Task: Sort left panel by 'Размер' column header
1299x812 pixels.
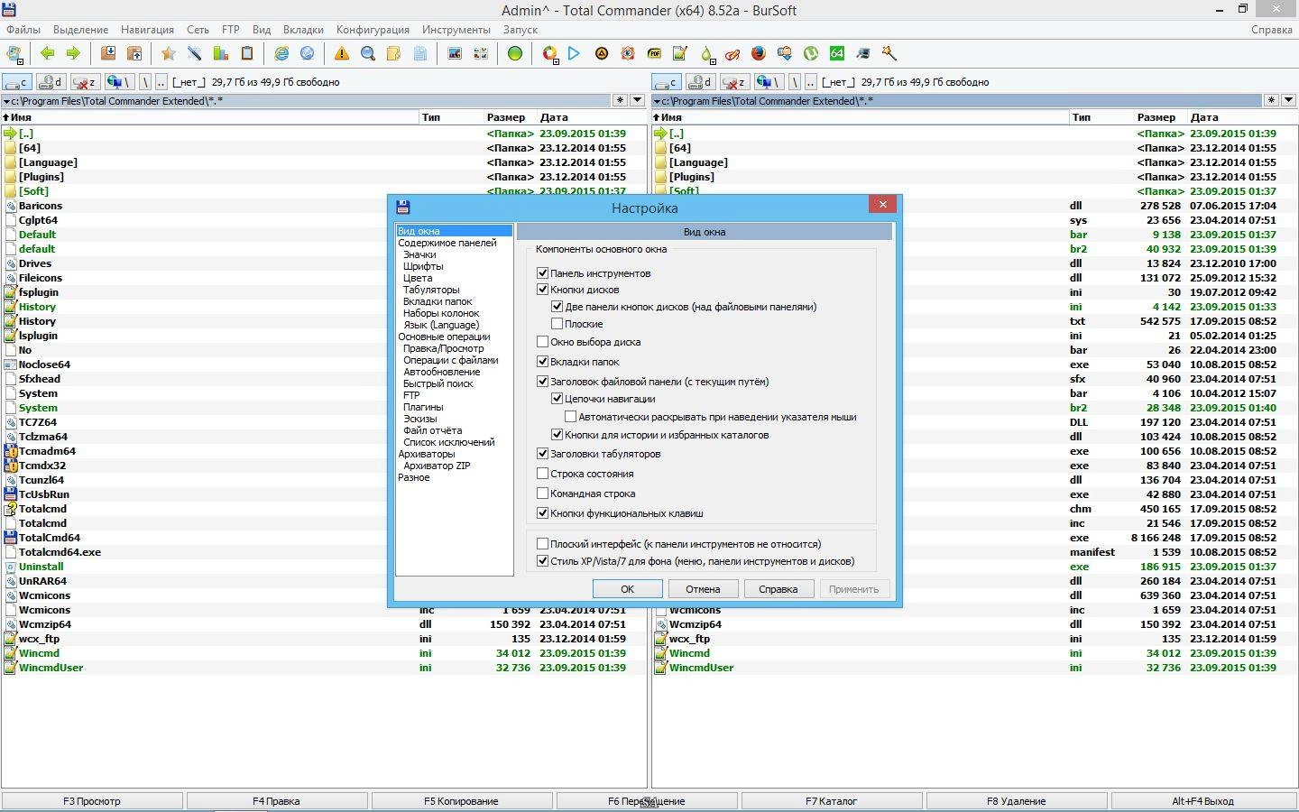Action: [x=506, y=117]
